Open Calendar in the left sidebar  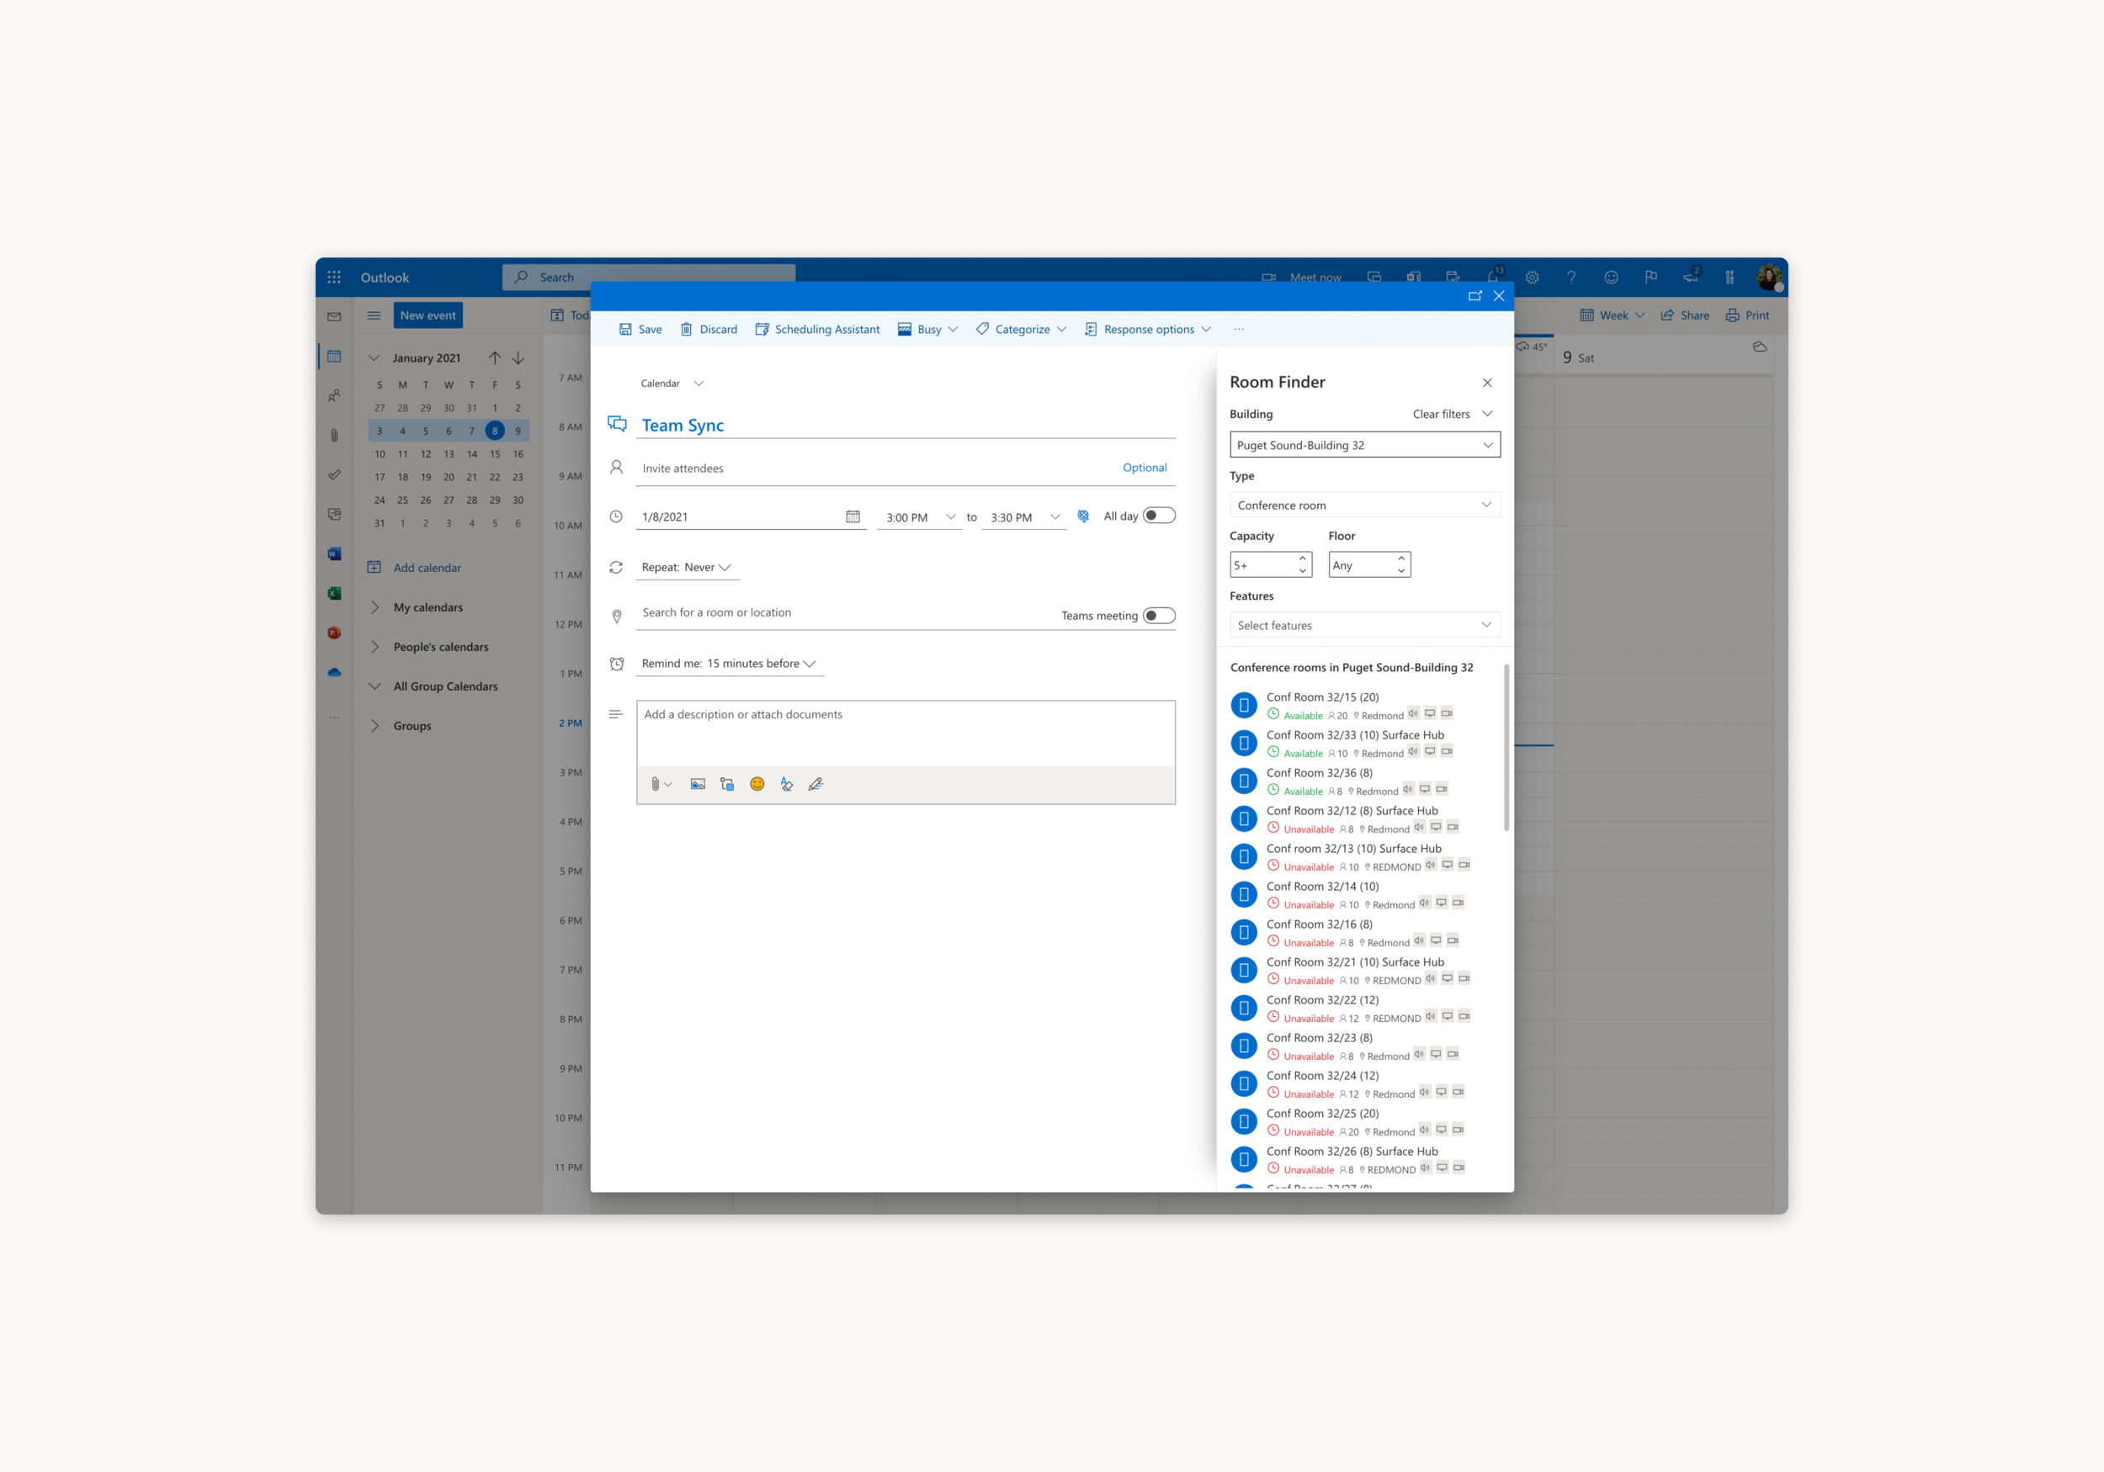(333, 356)
